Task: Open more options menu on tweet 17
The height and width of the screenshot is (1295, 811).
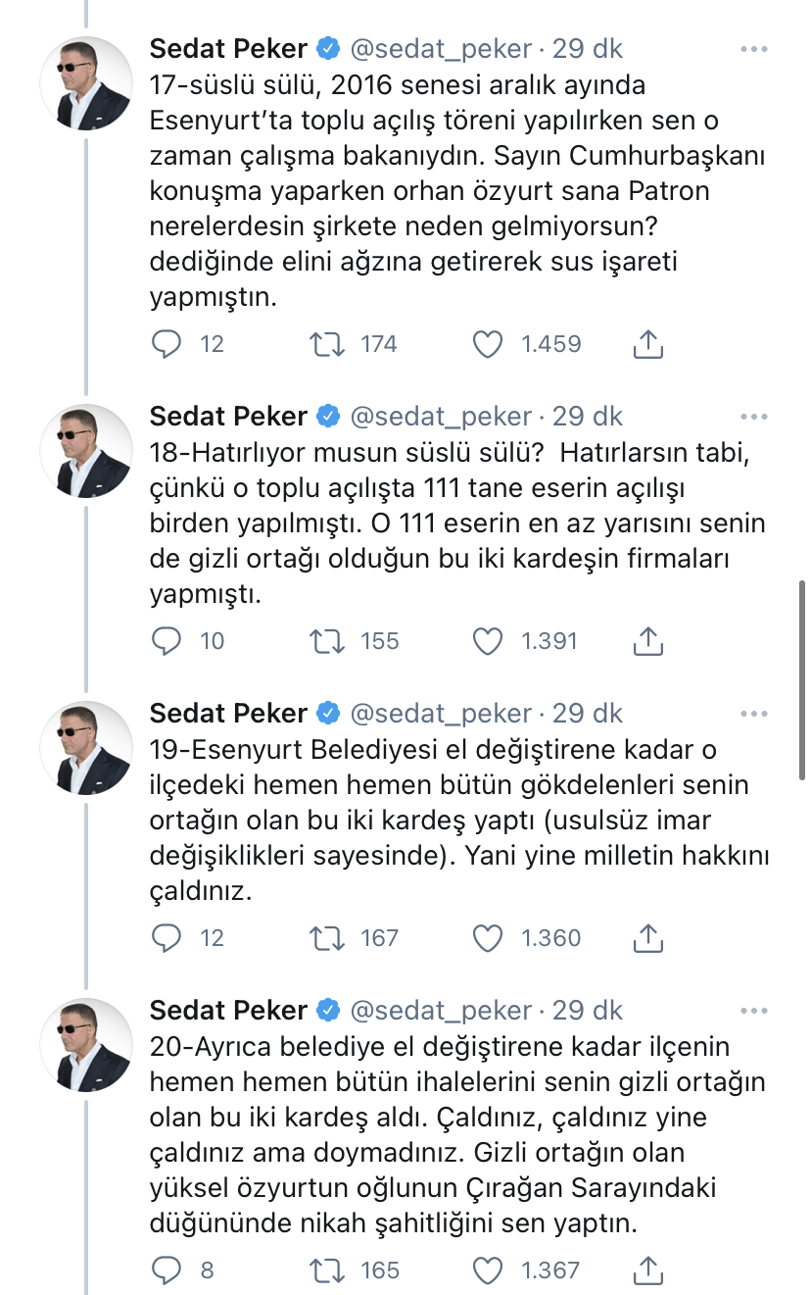Action: 754,48
